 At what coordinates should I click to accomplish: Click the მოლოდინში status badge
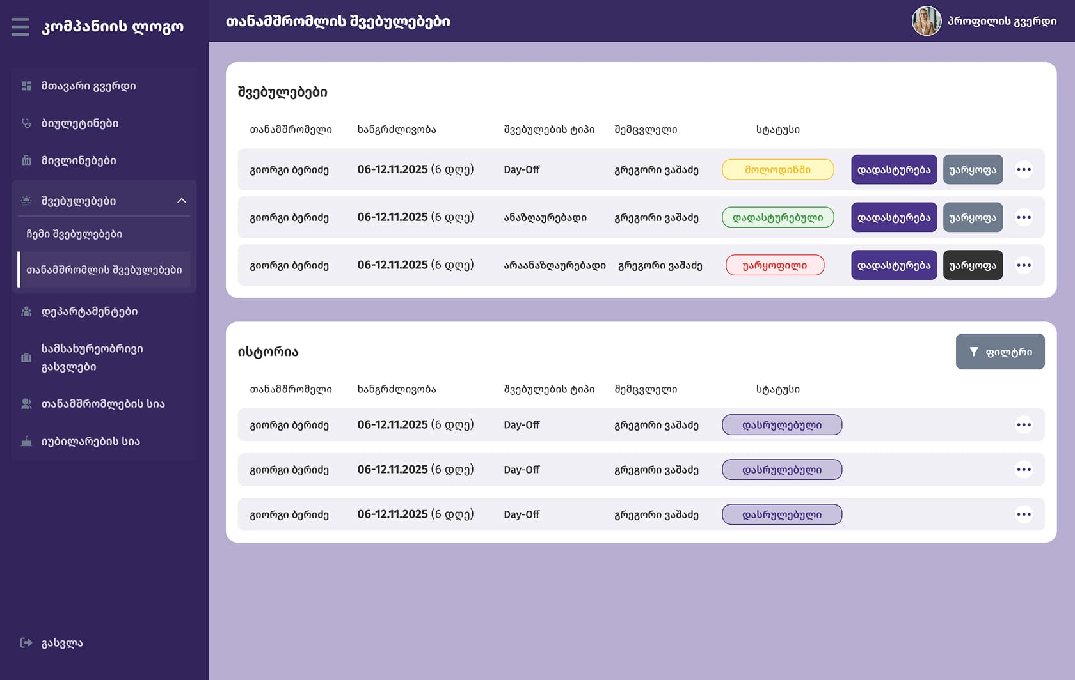(777, 169)
